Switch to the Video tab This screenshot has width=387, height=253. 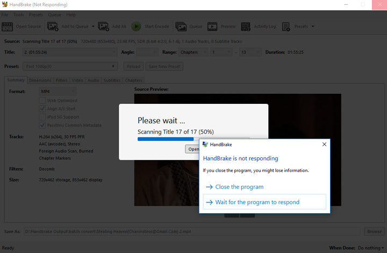click(x=77, y=80)
